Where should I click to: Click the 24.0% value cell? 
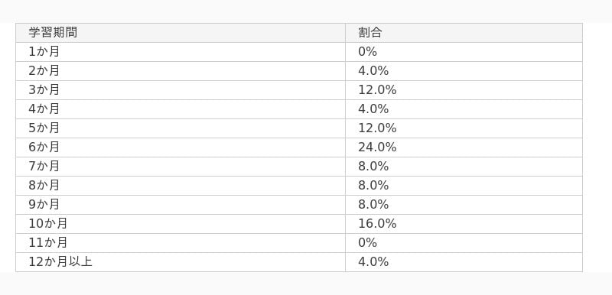click(464, 147)
